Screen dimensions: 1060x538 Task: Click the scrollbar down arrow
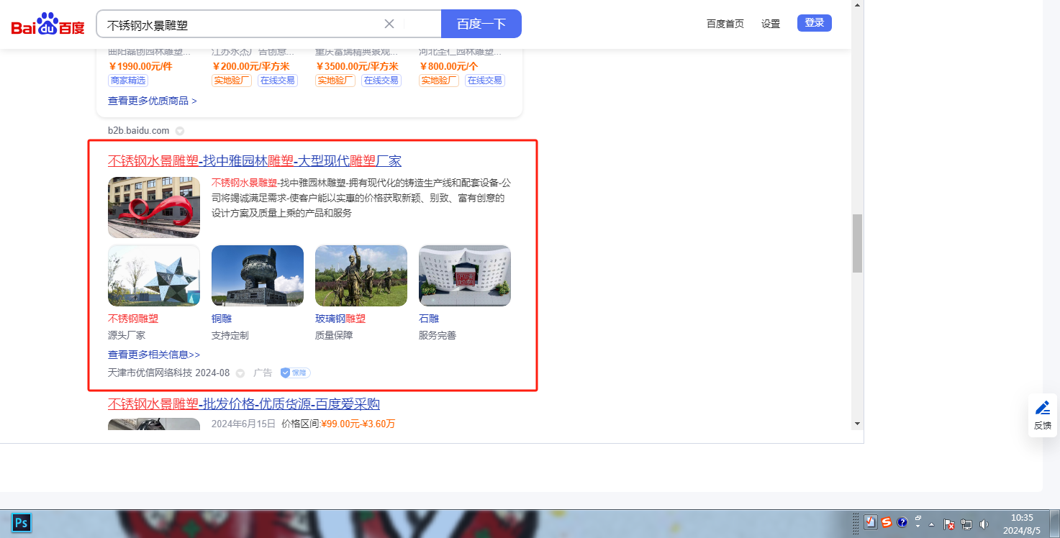point(857,424)
